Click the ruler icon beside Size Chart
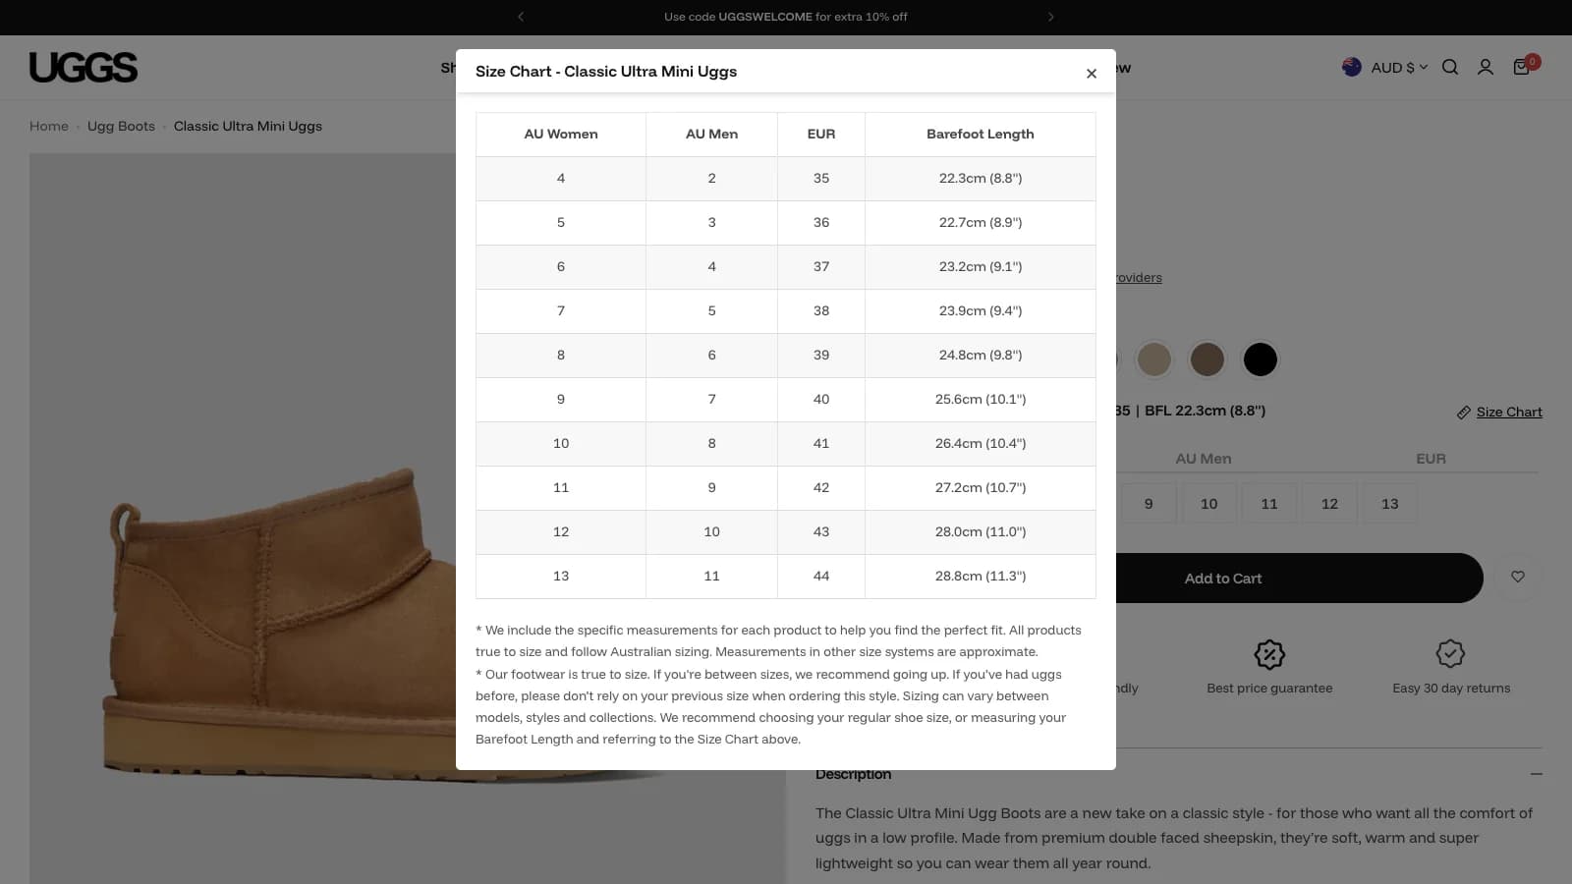This screenshot has width=1572, height=884. click(1463, 413)
